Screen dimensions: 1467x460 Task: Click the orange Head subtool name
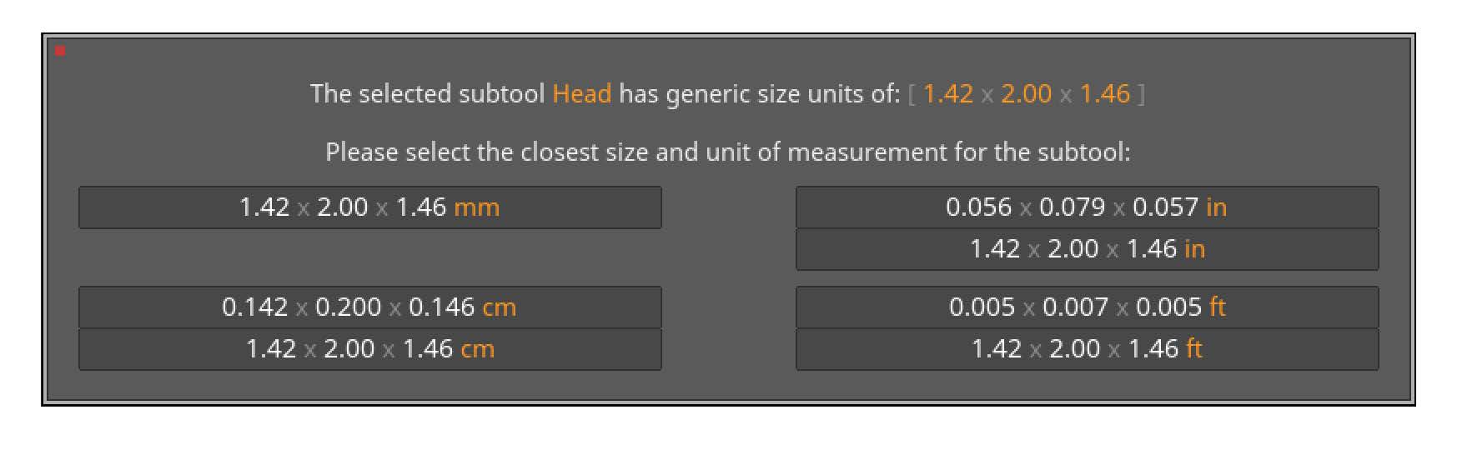582,94
